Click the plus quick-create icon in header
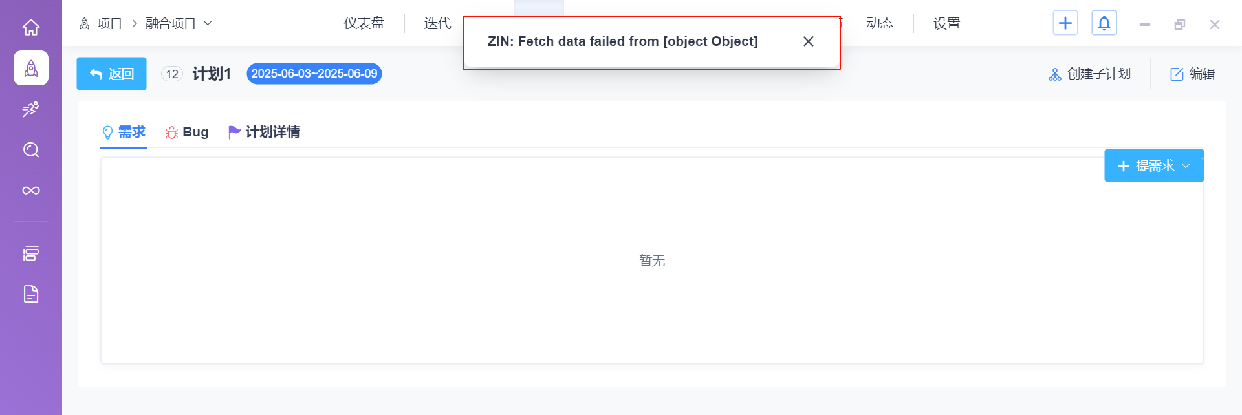The width and height of the screenshot is (1242, 415). pyautogui.click(x=1065, y=23)
